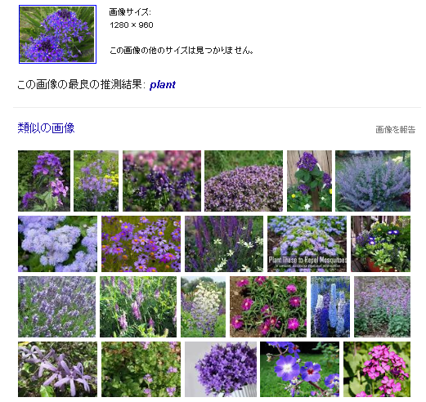The width and height of the screenshot is (426, 402).
Task: Click the 画像を報告 report link
Action: click(x=395, y=130)
